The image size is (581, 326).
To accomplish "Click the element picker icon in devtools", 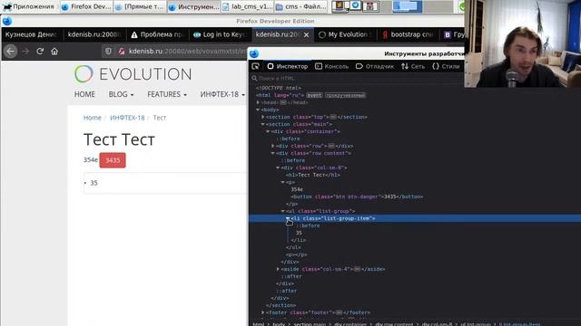I will point(256,66).
